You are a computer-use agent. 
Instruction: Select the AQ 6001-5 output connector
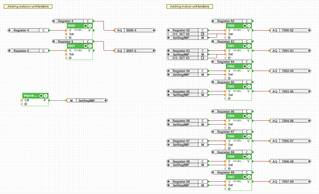(x=135, y=51)
